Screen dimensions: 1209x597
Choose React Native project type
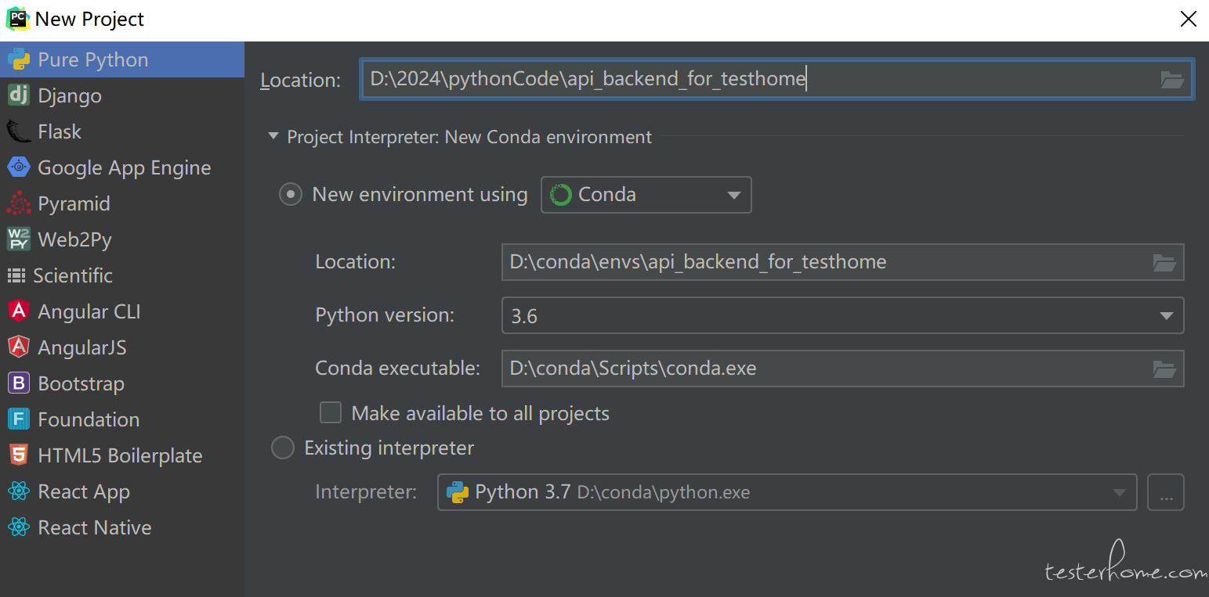click(x=122, y=527)
